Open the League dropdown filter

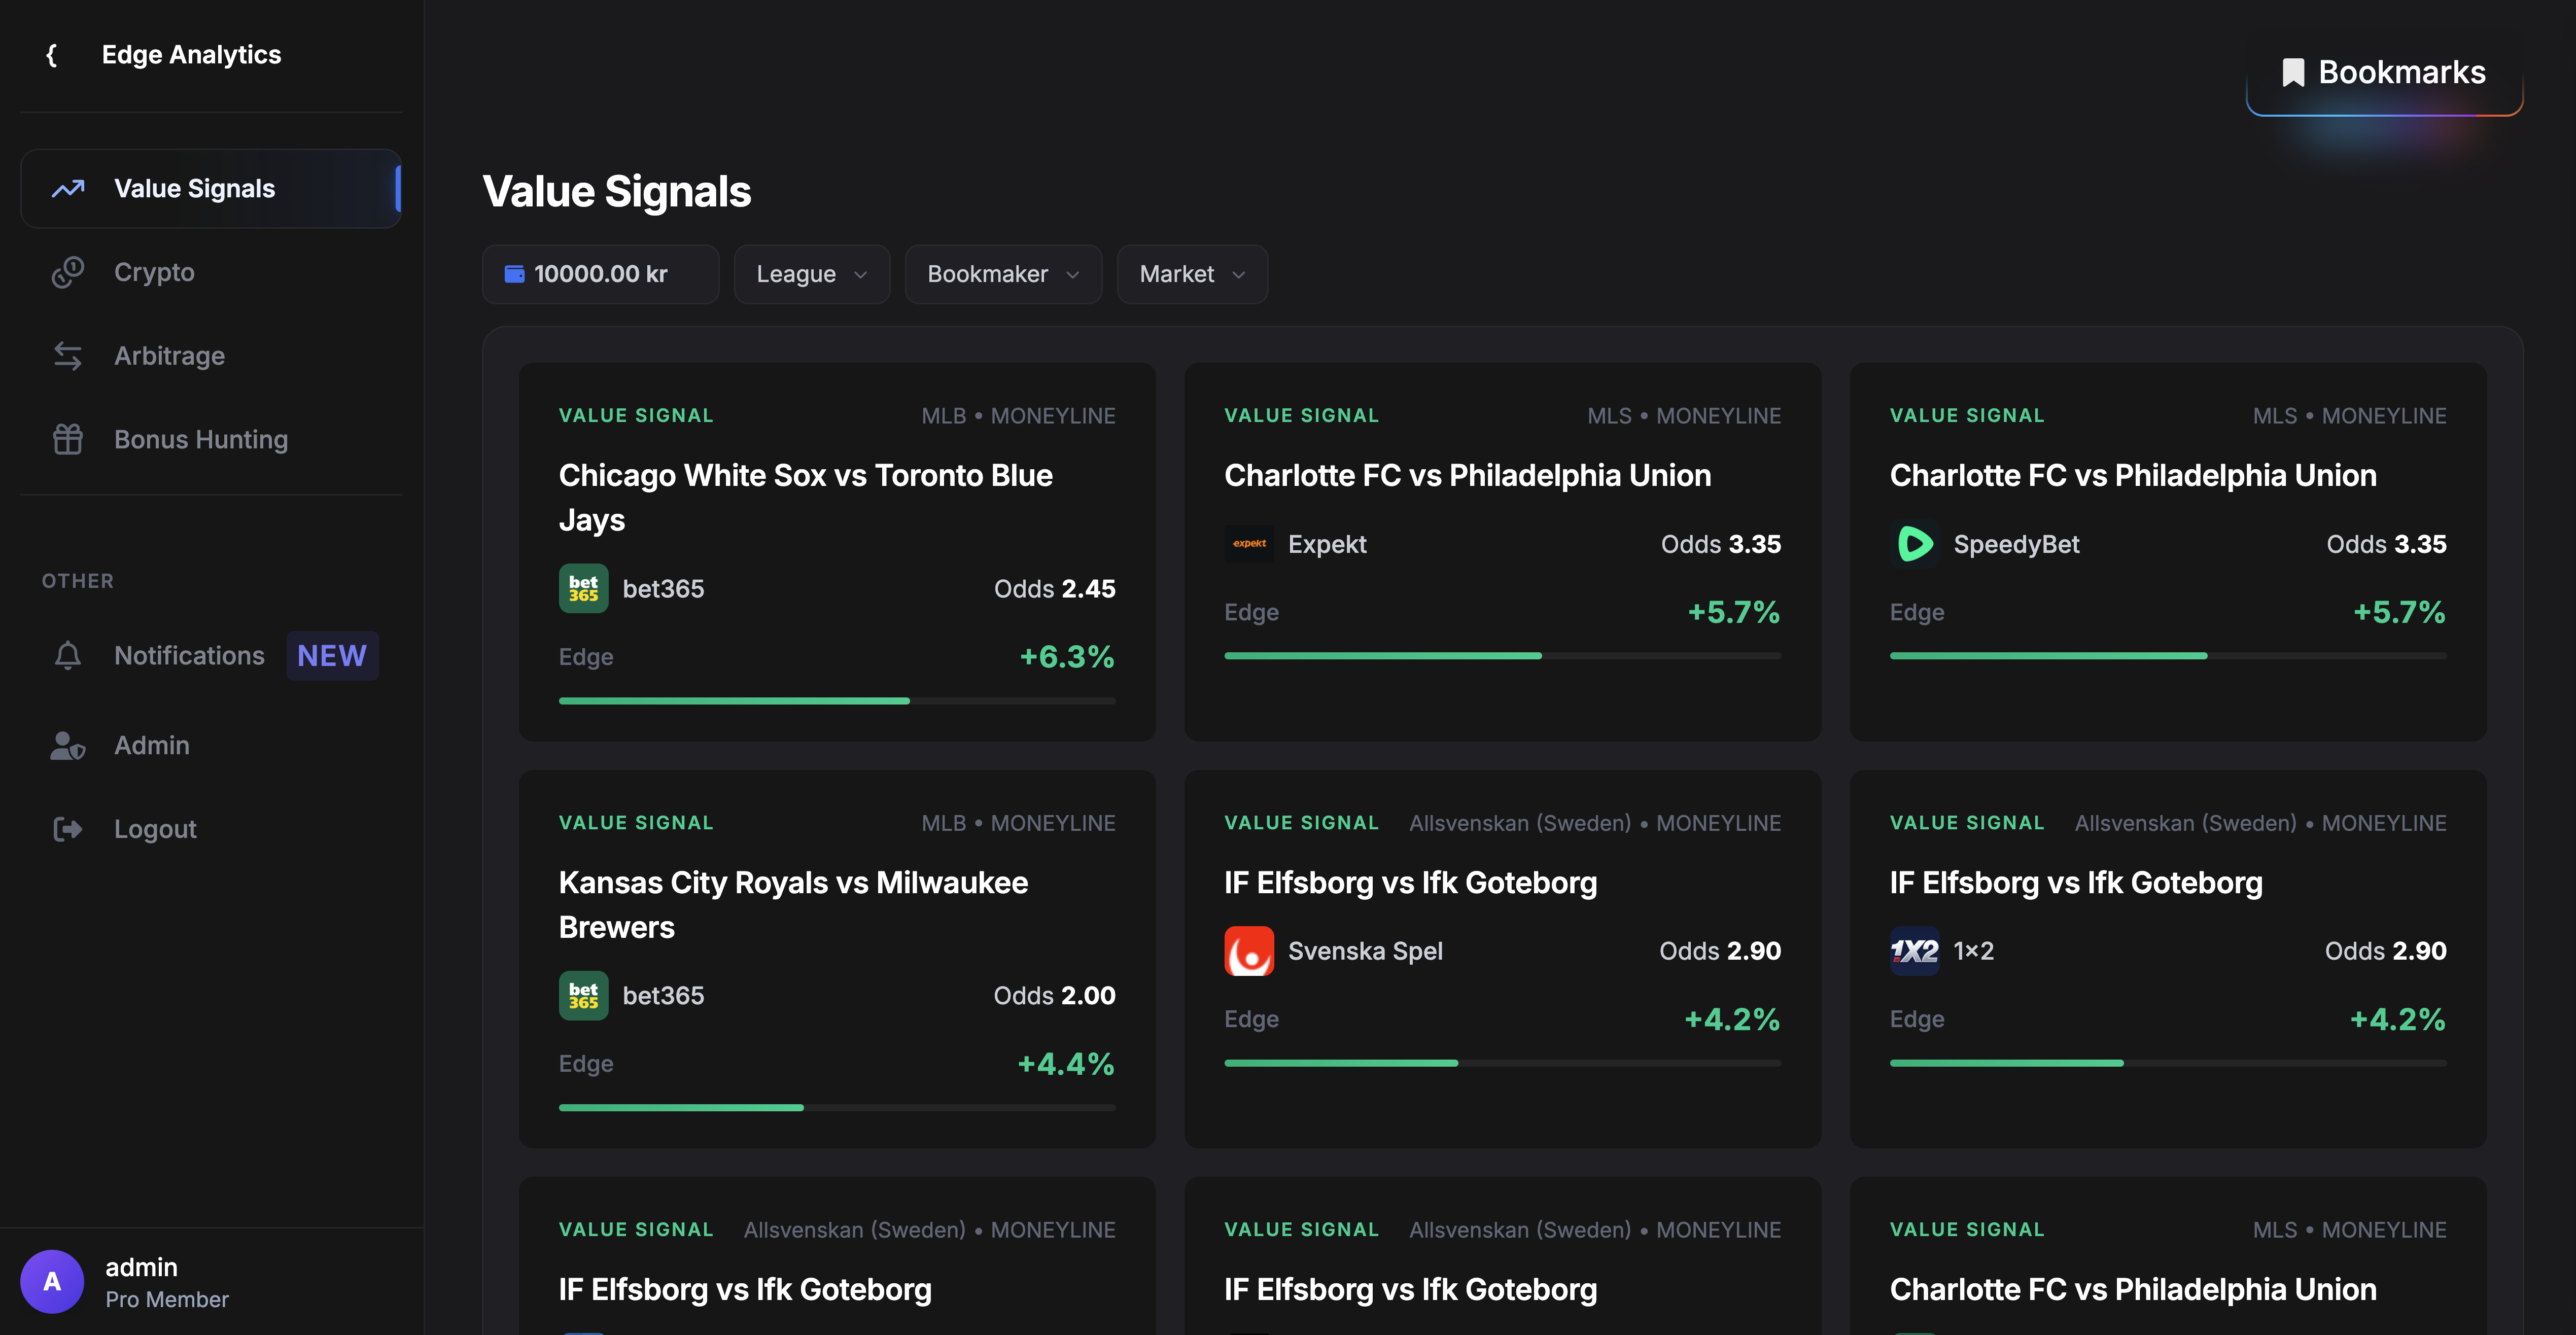click(811, 273)
